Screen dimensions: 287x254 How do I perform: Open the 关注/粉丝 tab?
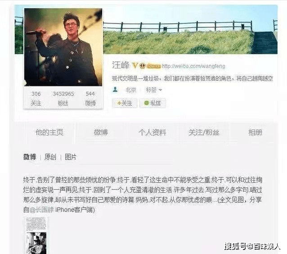pos(204,132)
